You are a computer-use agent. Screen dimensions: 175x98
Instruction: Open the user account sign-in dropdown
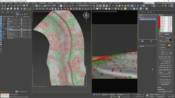[x=149, y=3]
